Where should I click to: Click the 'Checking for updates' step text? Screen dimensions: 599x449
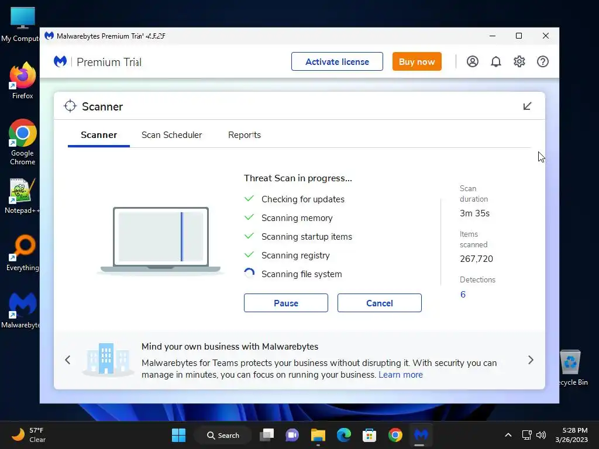point(303,199)
